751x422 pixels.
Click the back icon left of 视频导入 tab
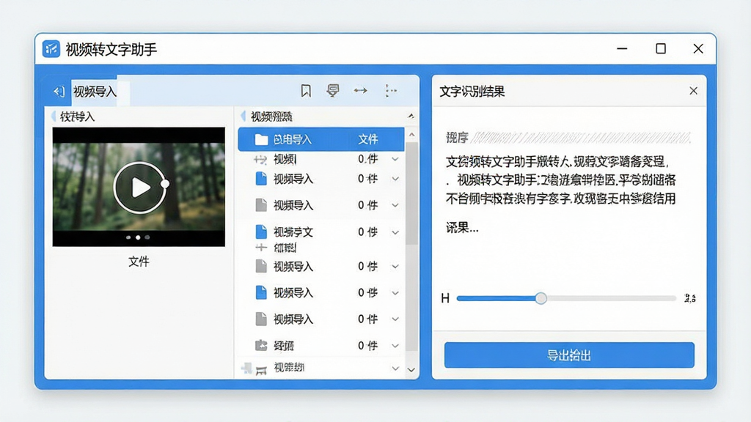point(59,91)
